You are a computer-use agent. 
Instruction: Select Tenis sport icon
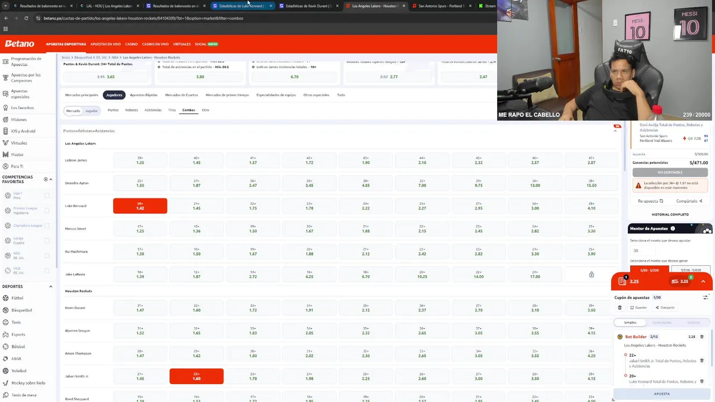(x=5, y=322)
